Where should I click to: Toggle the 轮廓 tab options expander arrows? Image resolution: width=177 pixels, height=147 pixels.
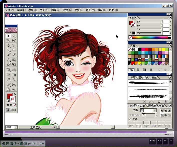coord(138,106)
